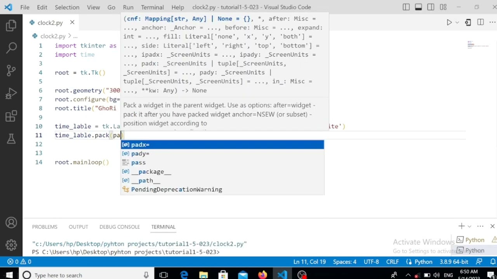Change encoding via UTF-8 status item

coord(371,262)
